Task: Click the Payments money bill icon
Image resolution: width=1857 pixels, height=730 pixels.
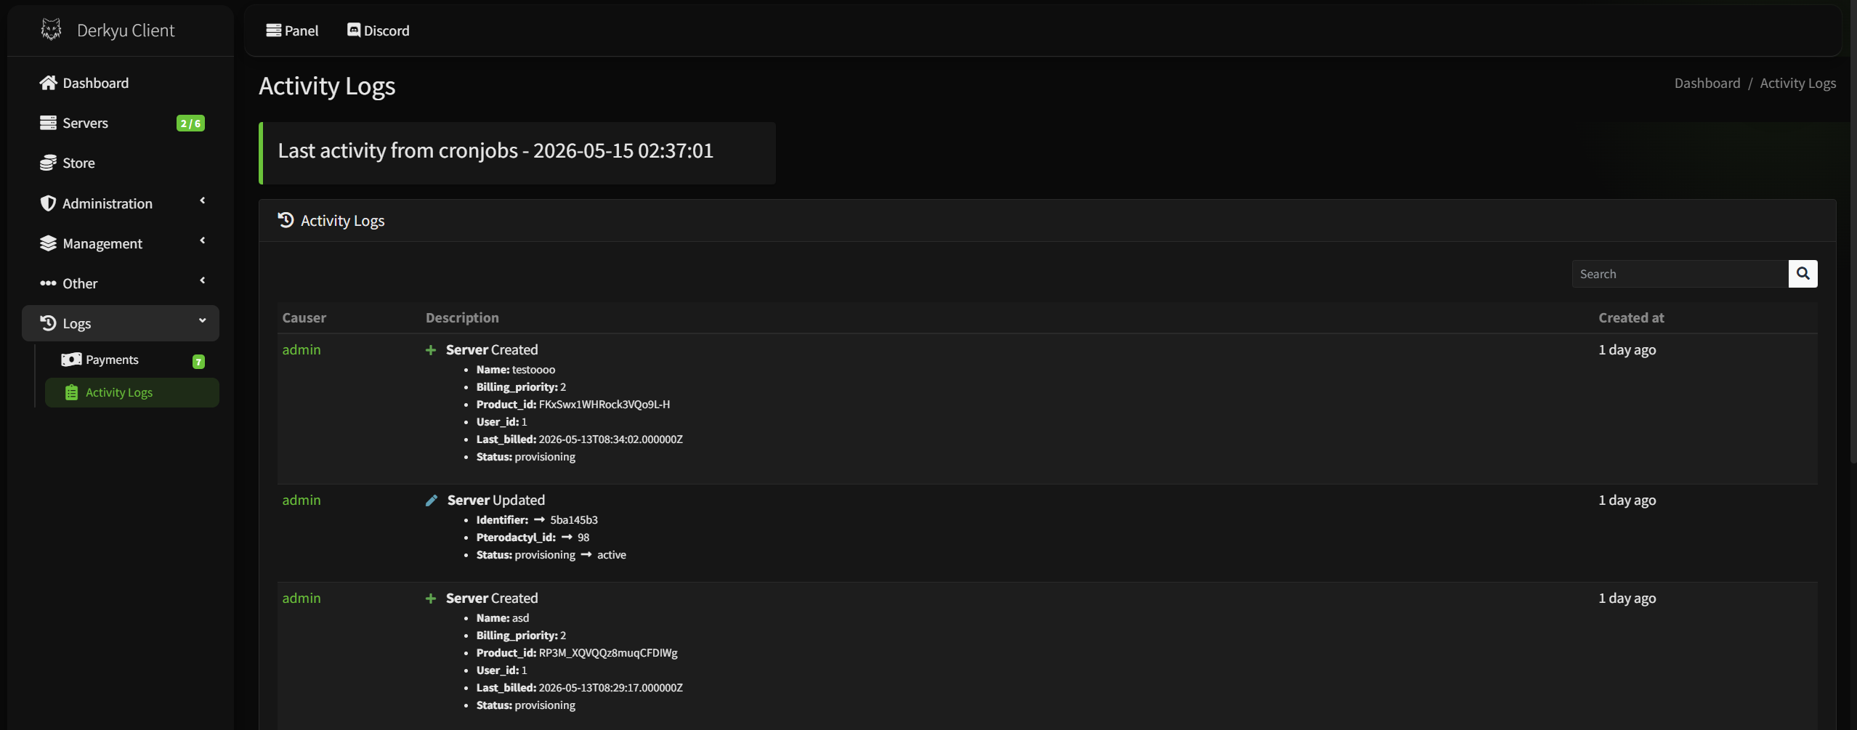Action: (71, 360)
